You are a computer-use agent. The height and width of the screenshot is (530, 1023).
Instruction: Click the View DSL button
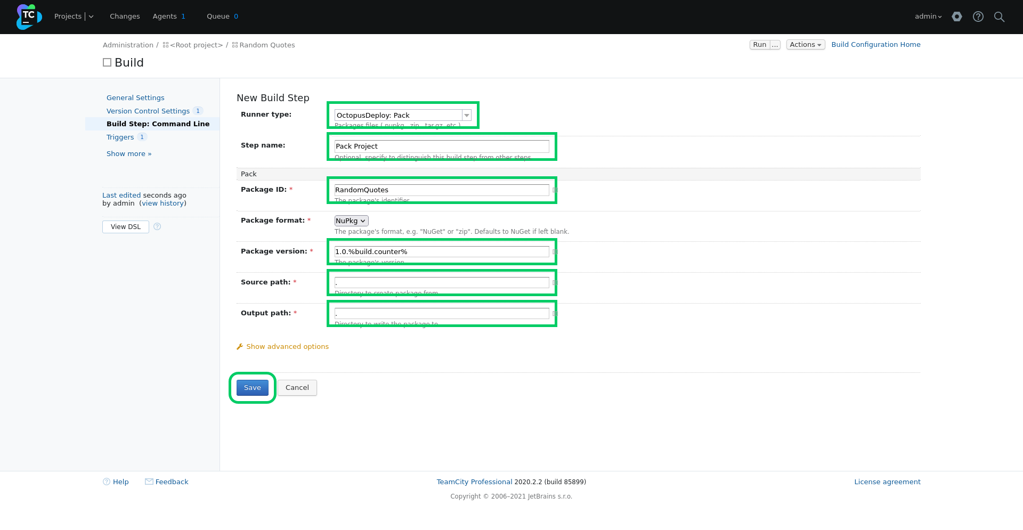point(126,226)
